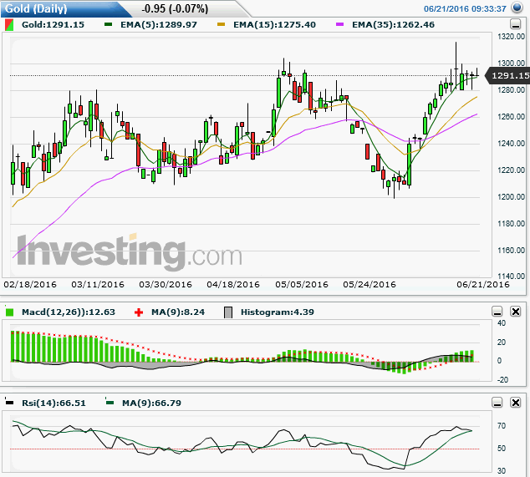Click the Histogram gray legend icon

[228, 312]
